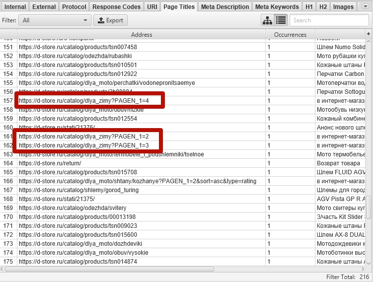373x282 pixels.
Task: Click title cell 'Шлем FLUID AGV'
Action: (341, 172)
